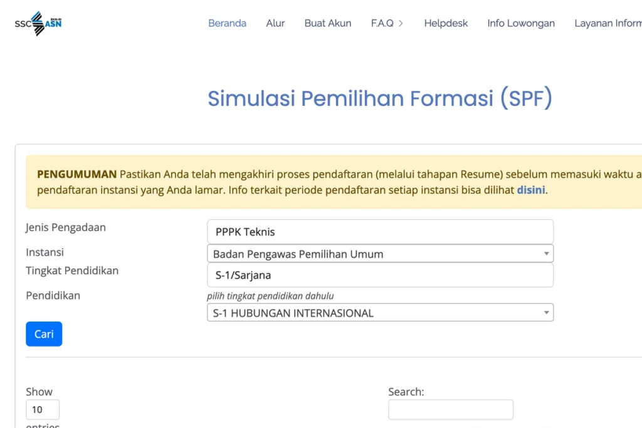Click the SSCASN logo

(38, 23)
